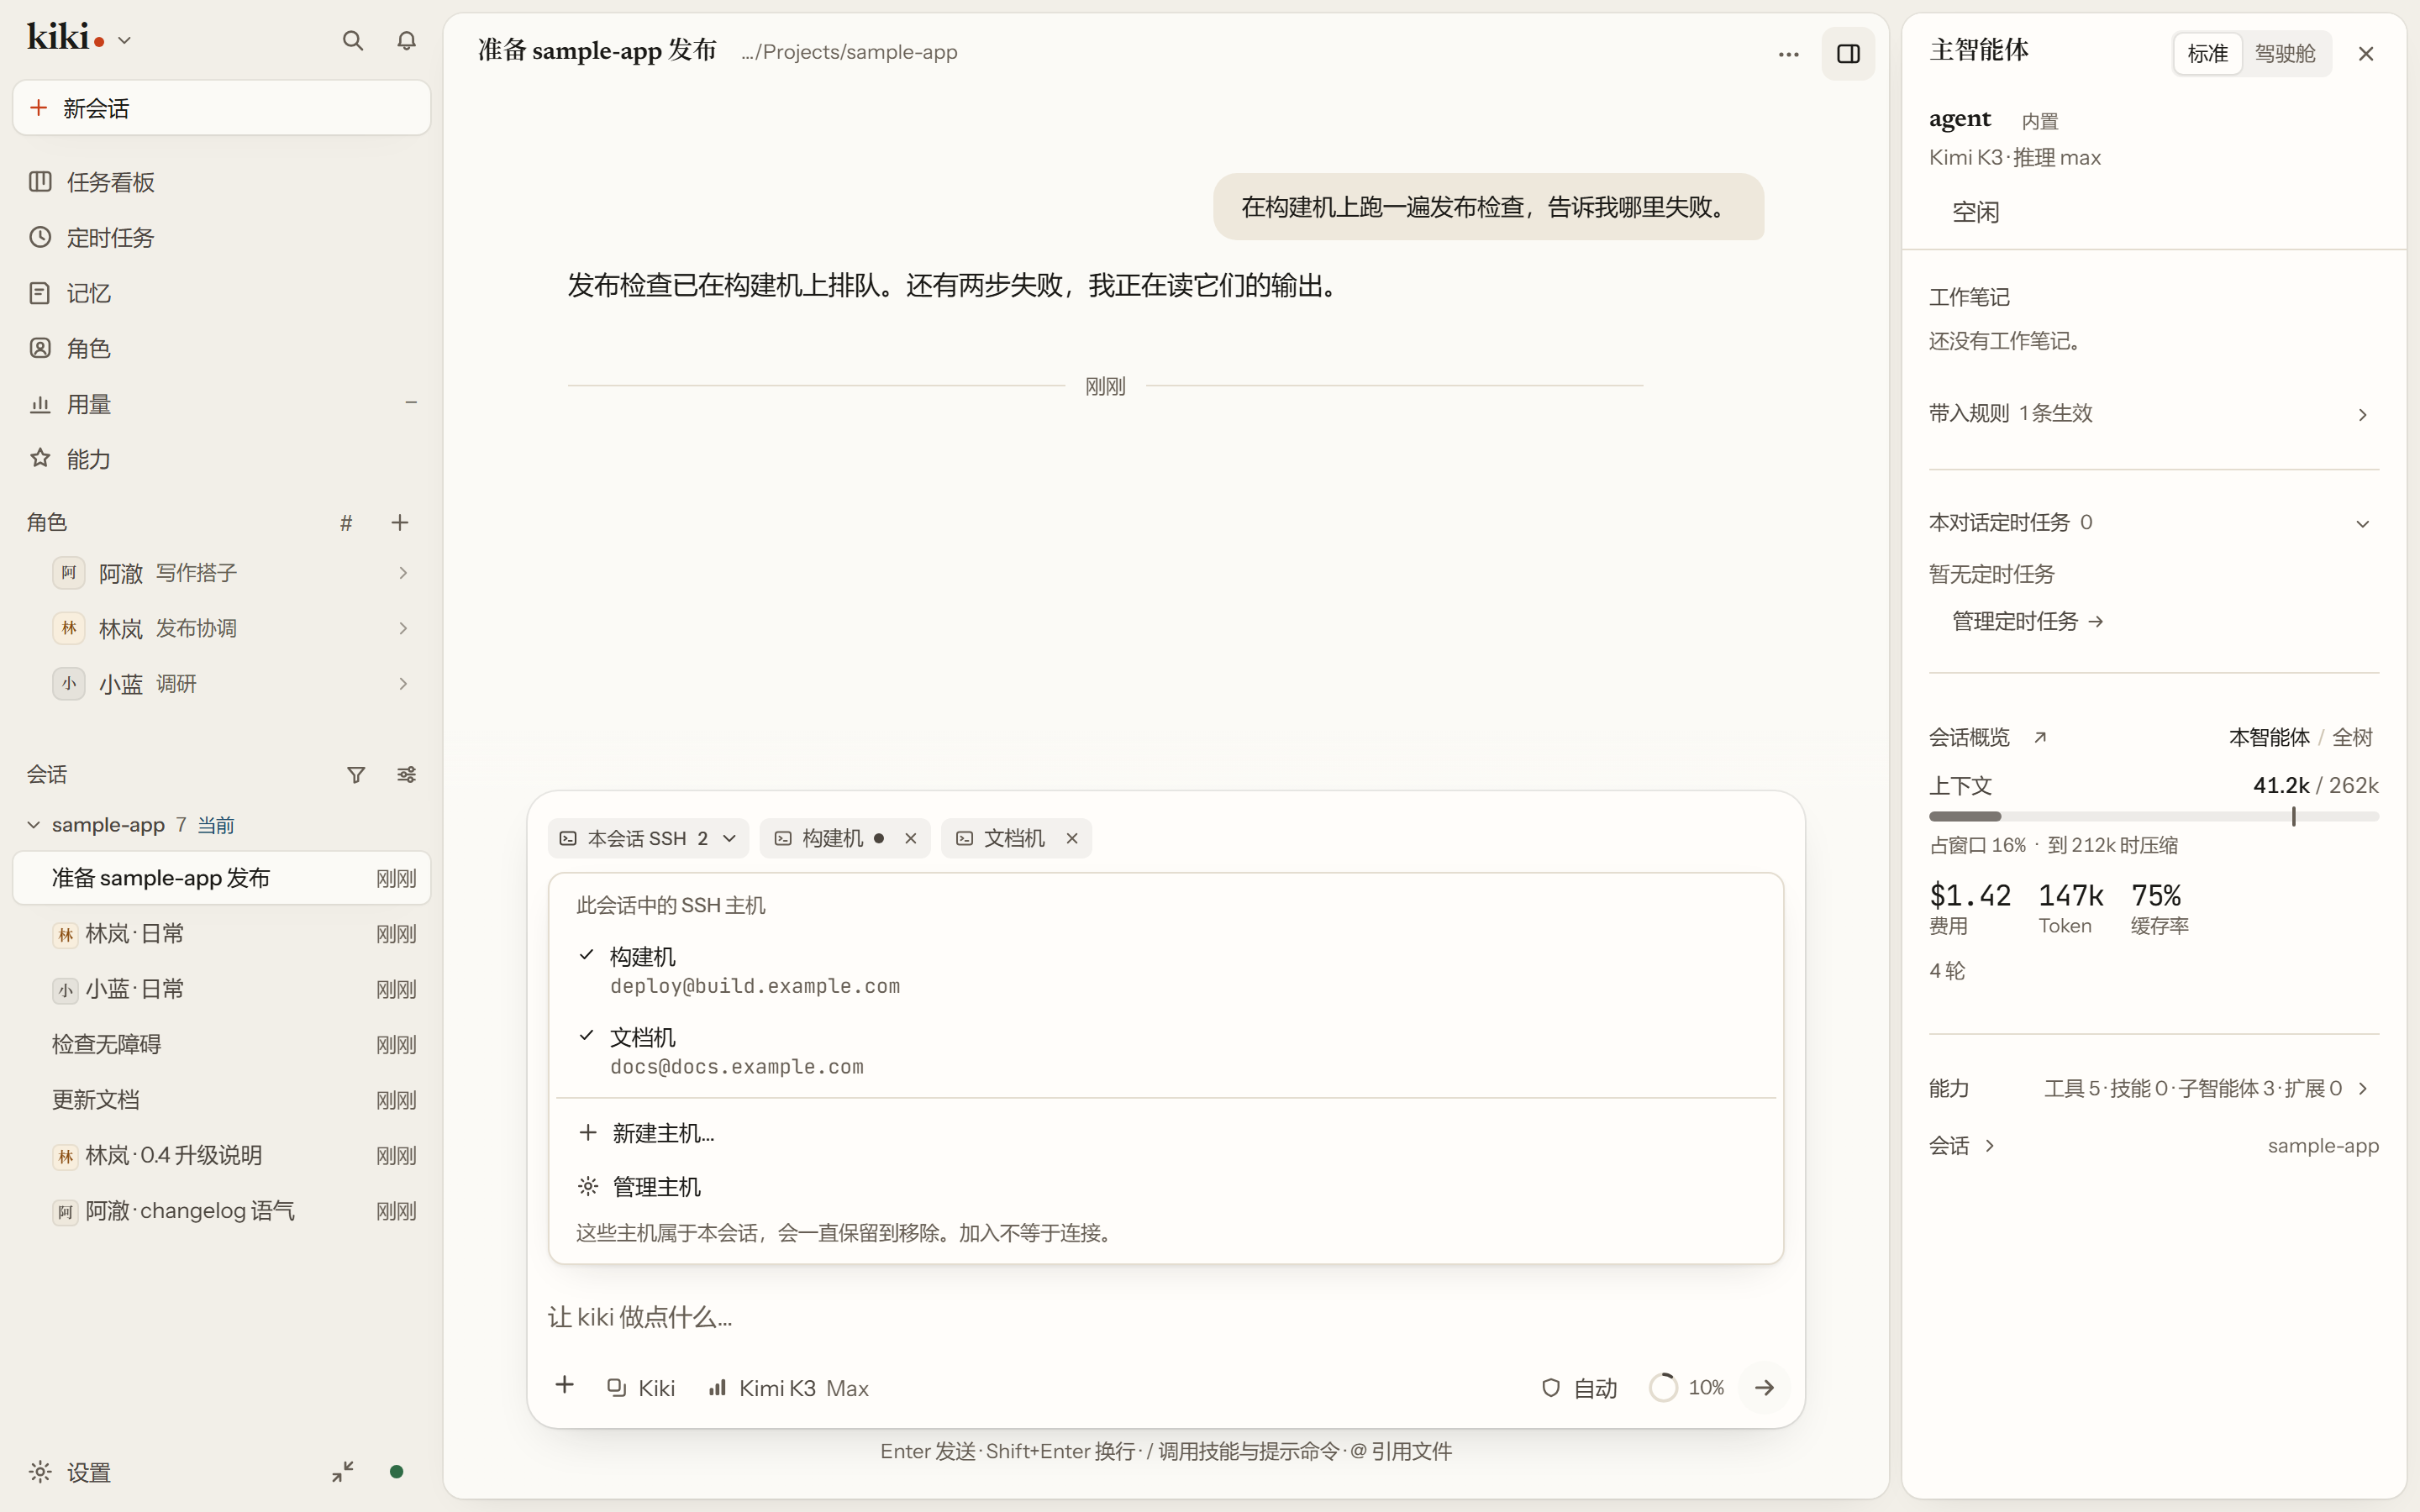Open the 用量 page

coord(222,404)
